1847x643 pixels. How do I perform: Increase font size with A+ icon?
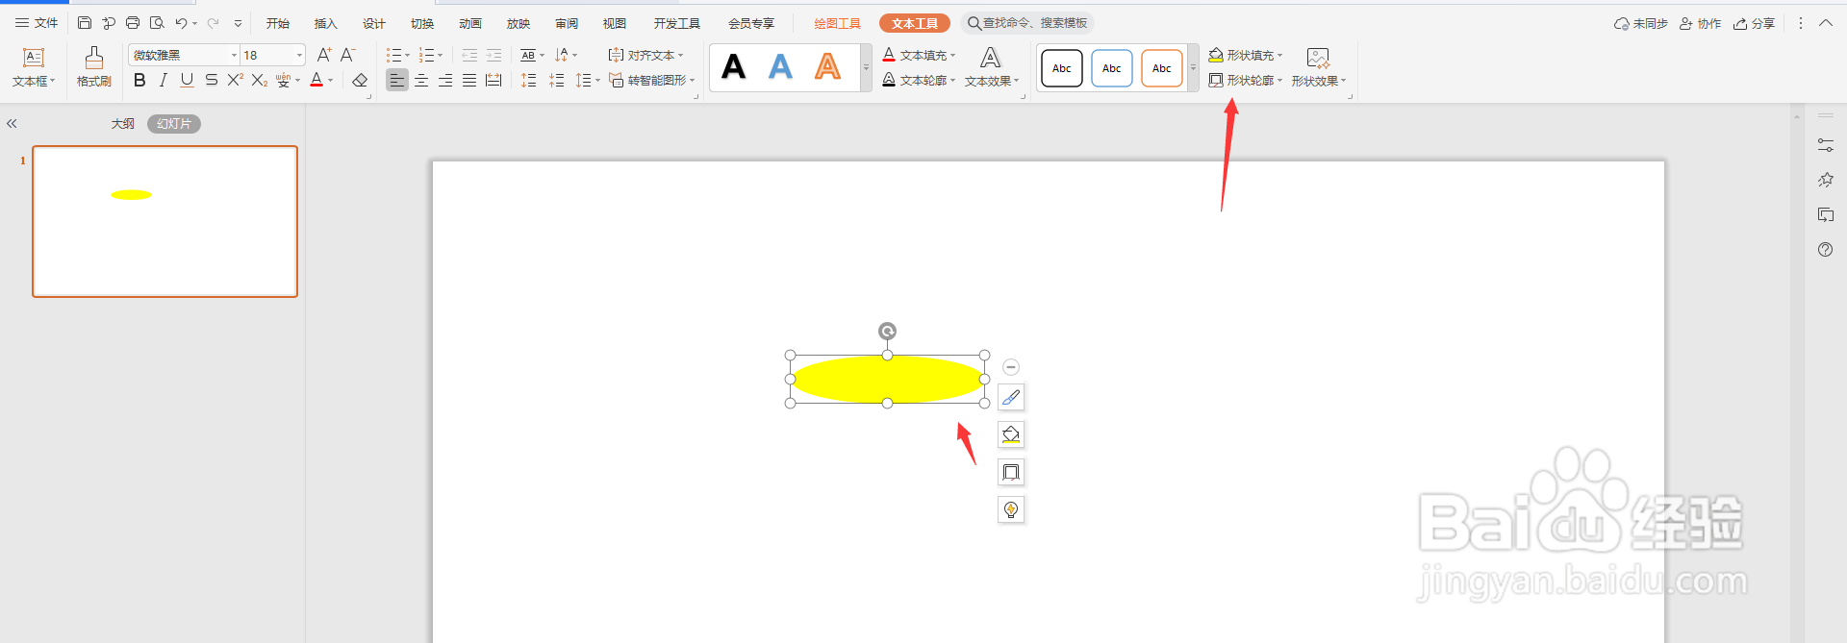324,55
